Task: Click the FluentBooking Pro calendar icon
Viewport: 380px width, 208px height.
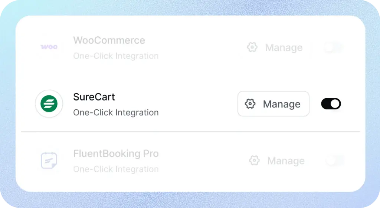Action: tap(49, 161)
